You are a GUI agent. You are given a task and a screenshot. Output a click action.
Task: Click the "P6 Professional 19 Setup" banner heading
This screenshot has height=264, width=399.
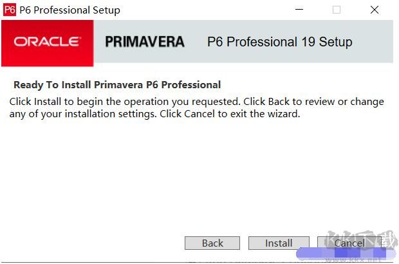279,42
